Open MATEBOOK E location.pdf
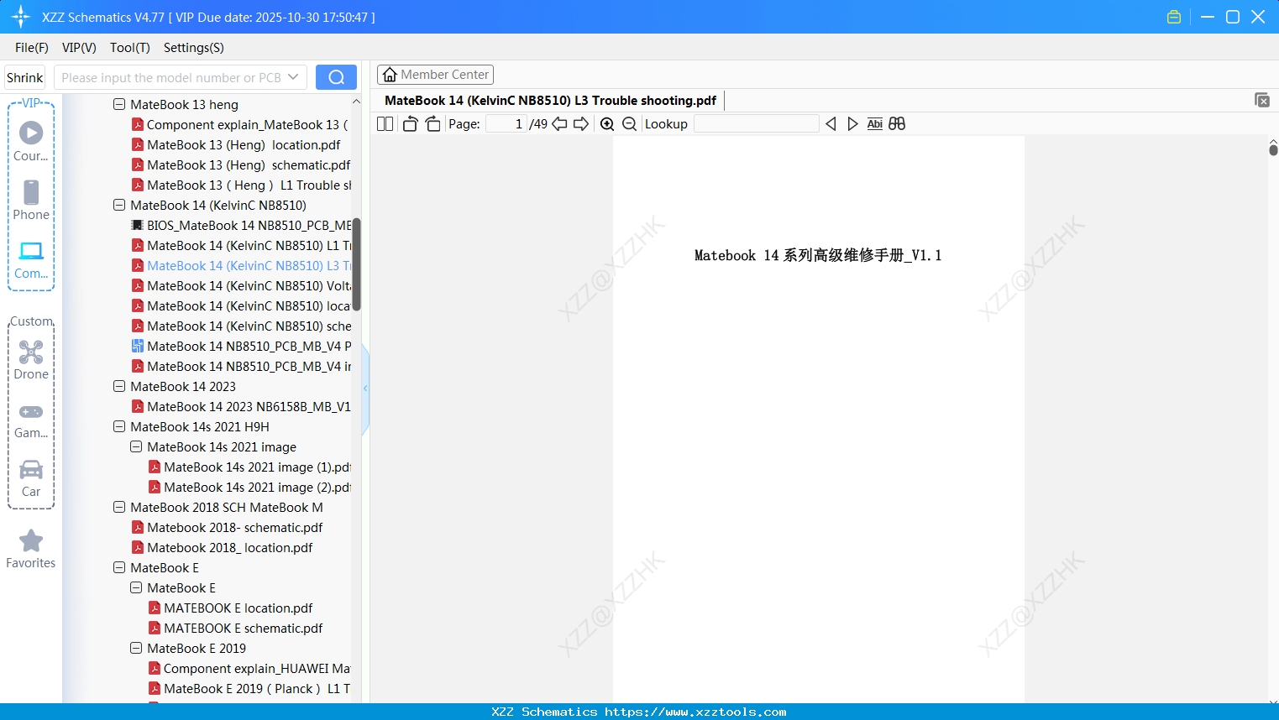Viewport: 1279px width, 720px height. click(231, 608)
